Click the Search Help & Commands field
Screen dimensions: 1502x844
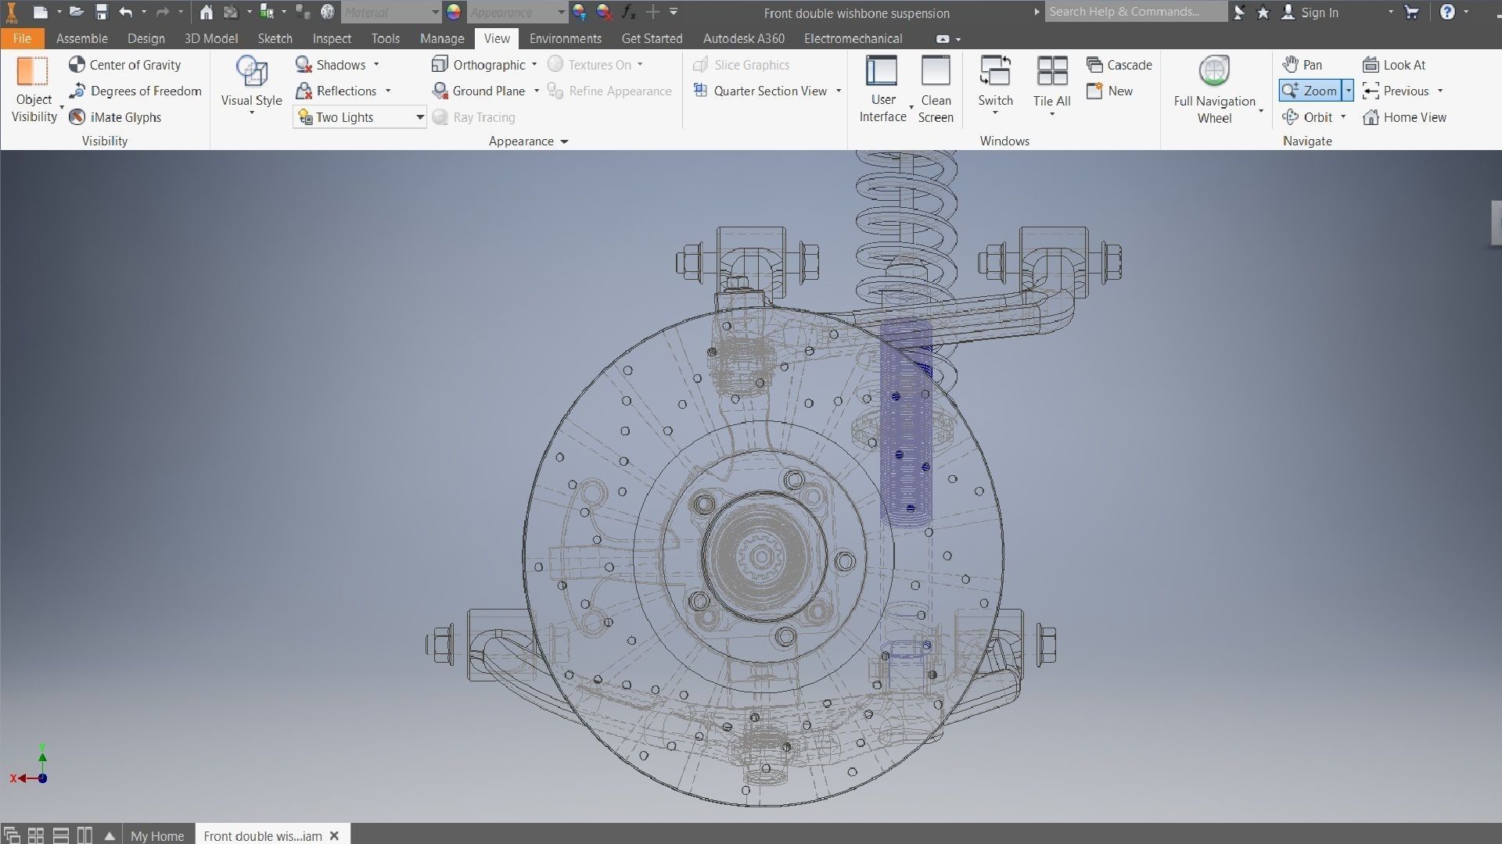click(1134, 12)
